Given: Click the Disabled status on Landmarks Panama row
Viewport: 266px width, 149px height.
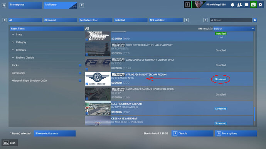Looking at the screenshot, I should coord(221,94).
